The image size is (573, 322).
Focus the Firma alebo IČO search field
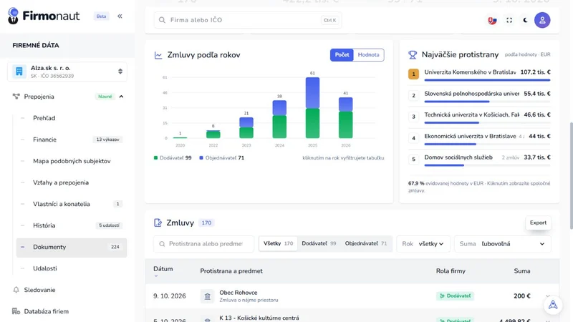248,20
